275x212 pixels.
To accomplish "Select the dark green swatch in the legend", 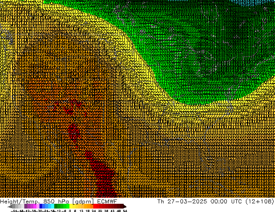I will 56,206.
